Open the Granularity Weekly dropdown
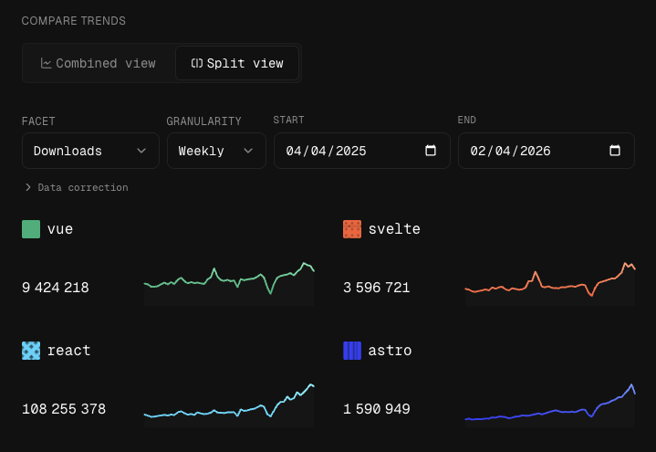 (216, 151)
